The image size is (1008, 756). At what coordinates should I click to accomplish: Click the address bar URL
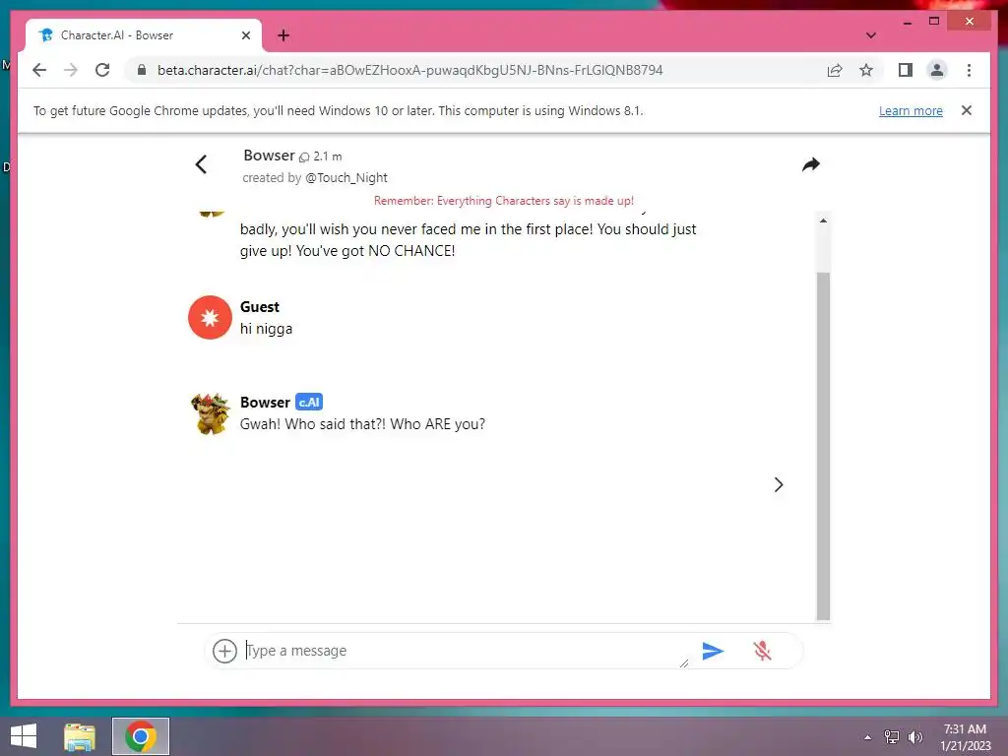click(409, 70)
